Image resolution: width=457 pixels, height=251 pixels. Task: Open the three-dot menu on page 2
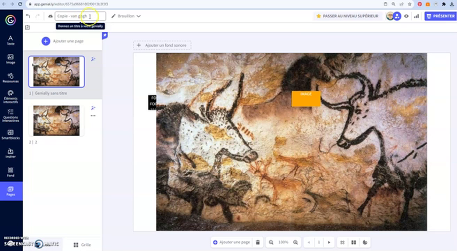[93, 116]
